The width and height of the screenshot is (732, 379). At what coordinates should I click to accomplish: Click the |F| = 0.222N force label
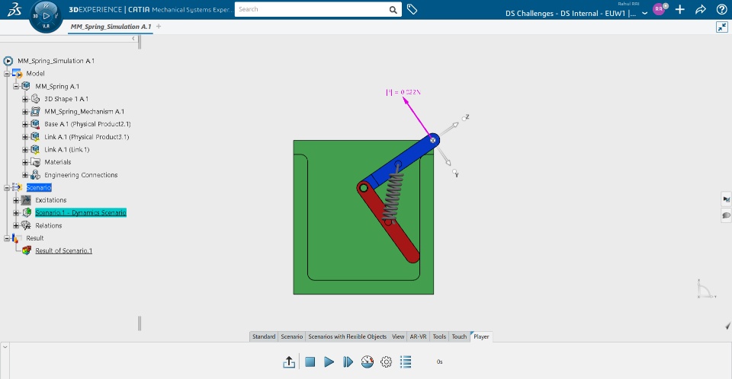[403, 92]
